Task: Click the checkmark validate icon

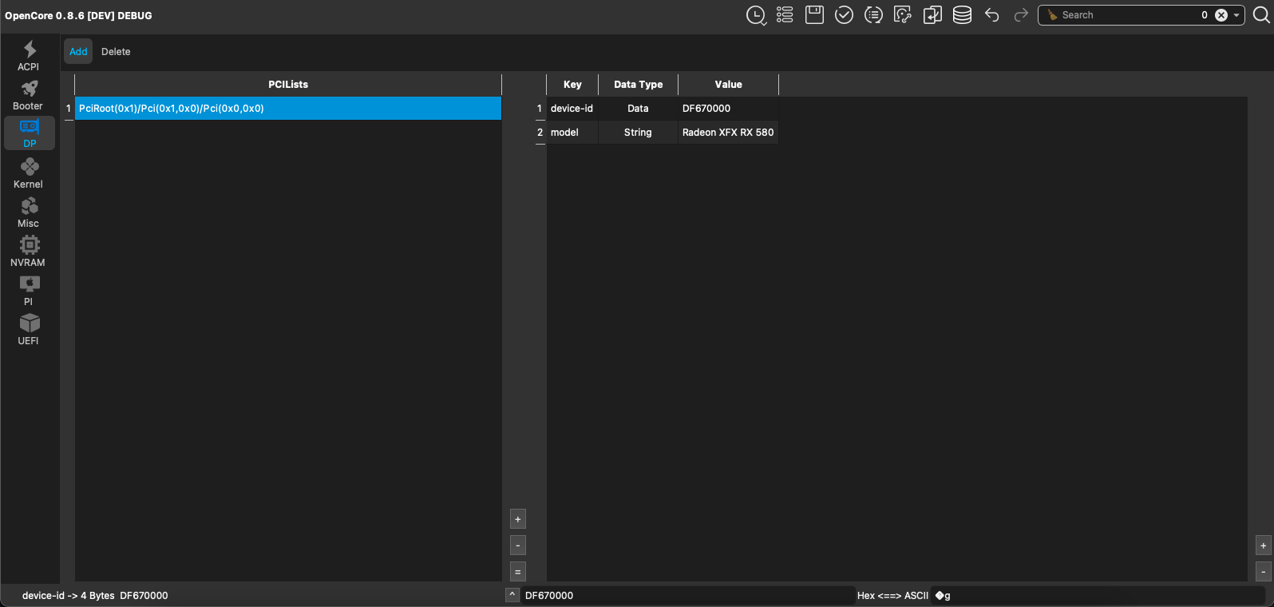Action: tap(844, 15)
